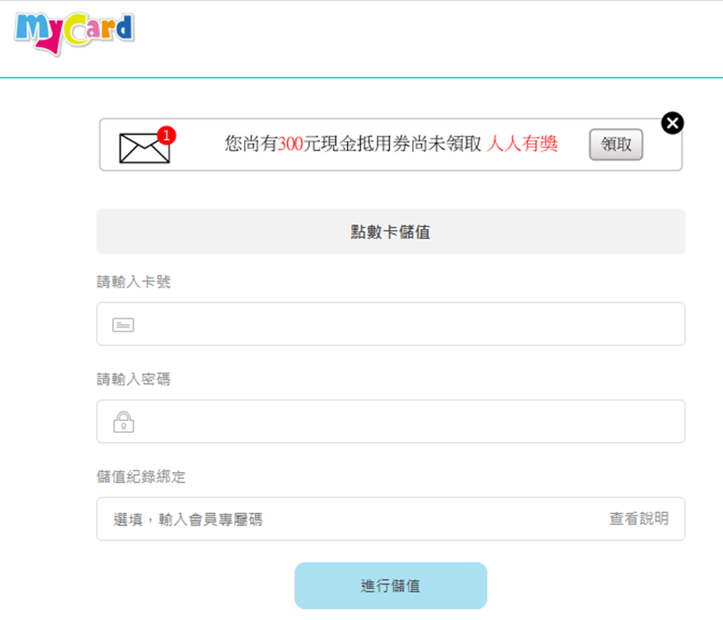The image size is (723, 620).
Task: Focus the password input field
Action: (x=390, y=421)
